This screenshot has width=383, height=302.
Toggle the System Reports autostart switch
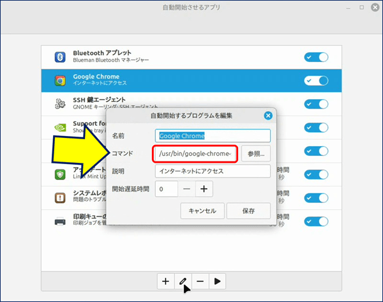[x=316, y=198]
